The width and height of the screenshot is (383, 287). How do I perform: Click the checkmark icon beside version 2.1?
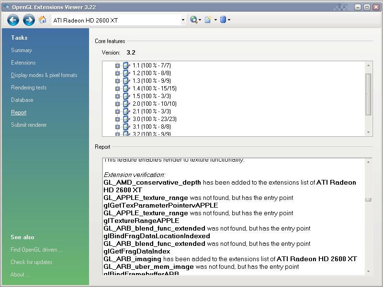click(126, 111)
